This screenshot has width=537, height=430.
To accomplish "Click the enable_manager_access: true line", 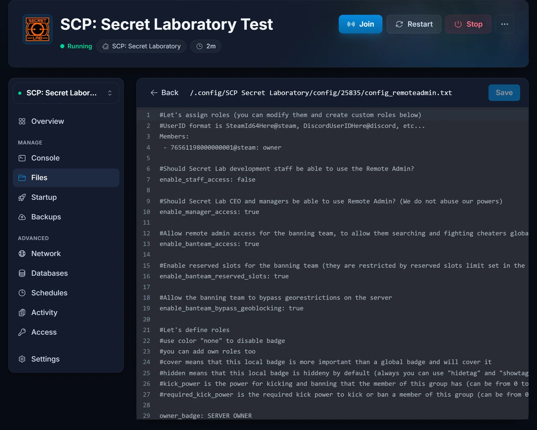I will click(x=209, y=212).
